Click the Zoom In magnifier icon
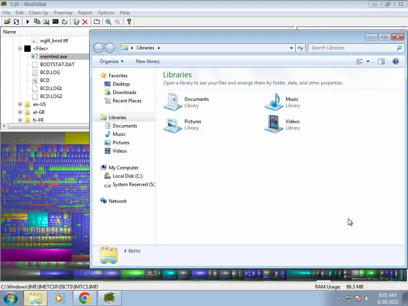This screenshot has width=408, height=306. coord(108,22)
